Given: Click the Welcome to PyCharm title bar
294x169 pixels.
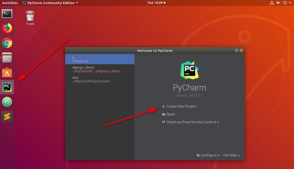Looking at the screenshot, I should pos(155,50).
